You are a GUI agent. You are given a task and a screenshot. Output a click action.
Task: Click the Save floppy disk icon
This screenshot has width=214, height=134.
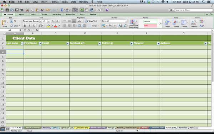point(17,10)
